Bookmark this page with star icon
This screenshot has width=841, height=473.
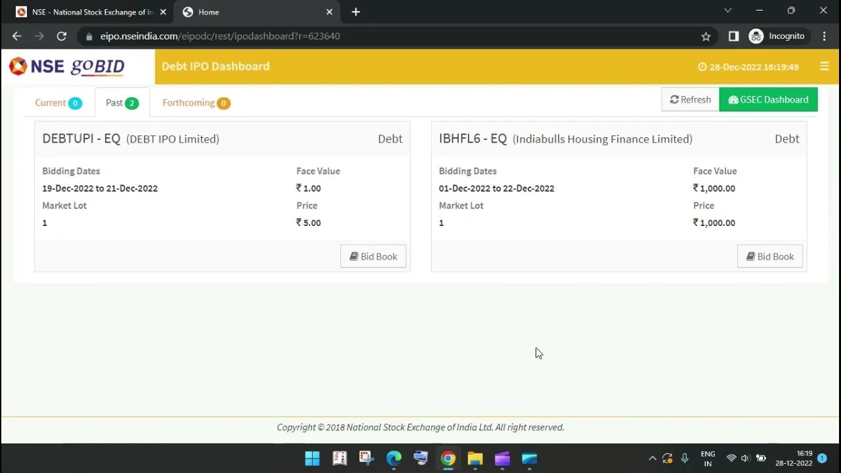pos(706,36)
